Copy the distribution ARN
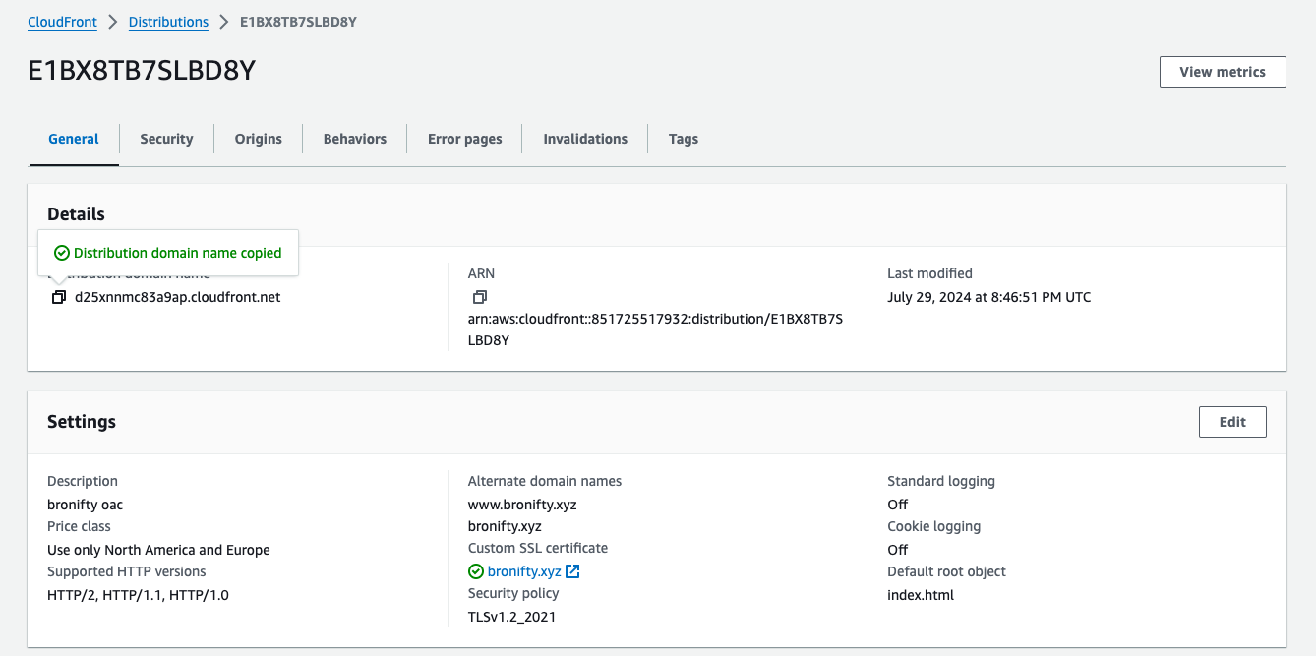This screenshot has height=656, width=1316. point(479,296)
